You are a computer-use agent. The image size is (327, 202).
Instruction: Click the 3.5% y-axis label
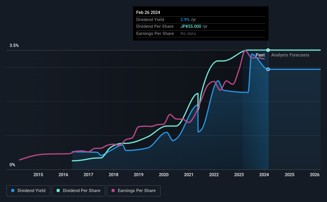[14, 45]
